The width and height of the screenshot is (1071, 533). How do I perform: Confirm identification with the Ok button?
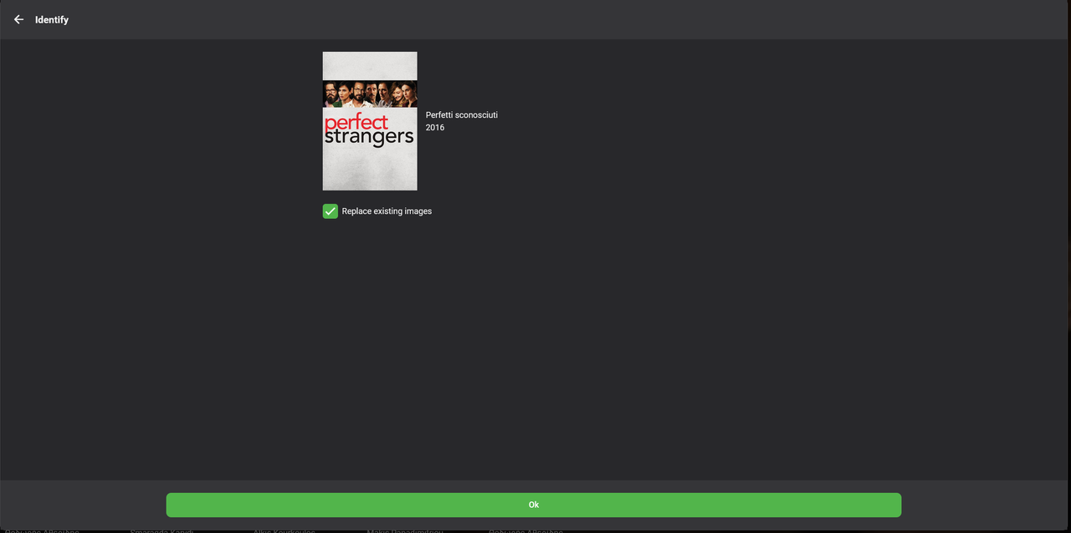pyautogui.click(x=534, y=505)
